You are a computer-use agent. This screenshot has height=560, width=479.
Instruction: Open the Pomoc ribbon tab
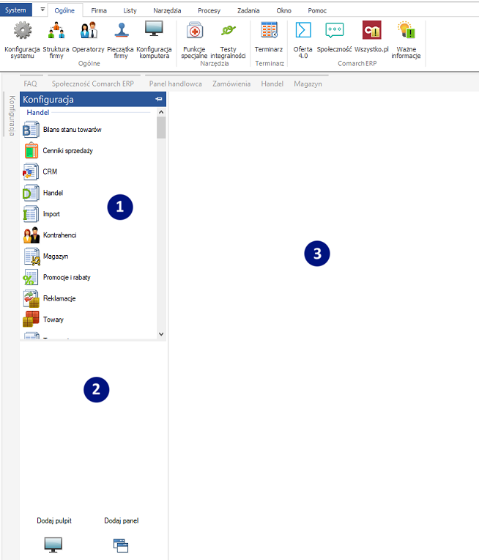317,11
